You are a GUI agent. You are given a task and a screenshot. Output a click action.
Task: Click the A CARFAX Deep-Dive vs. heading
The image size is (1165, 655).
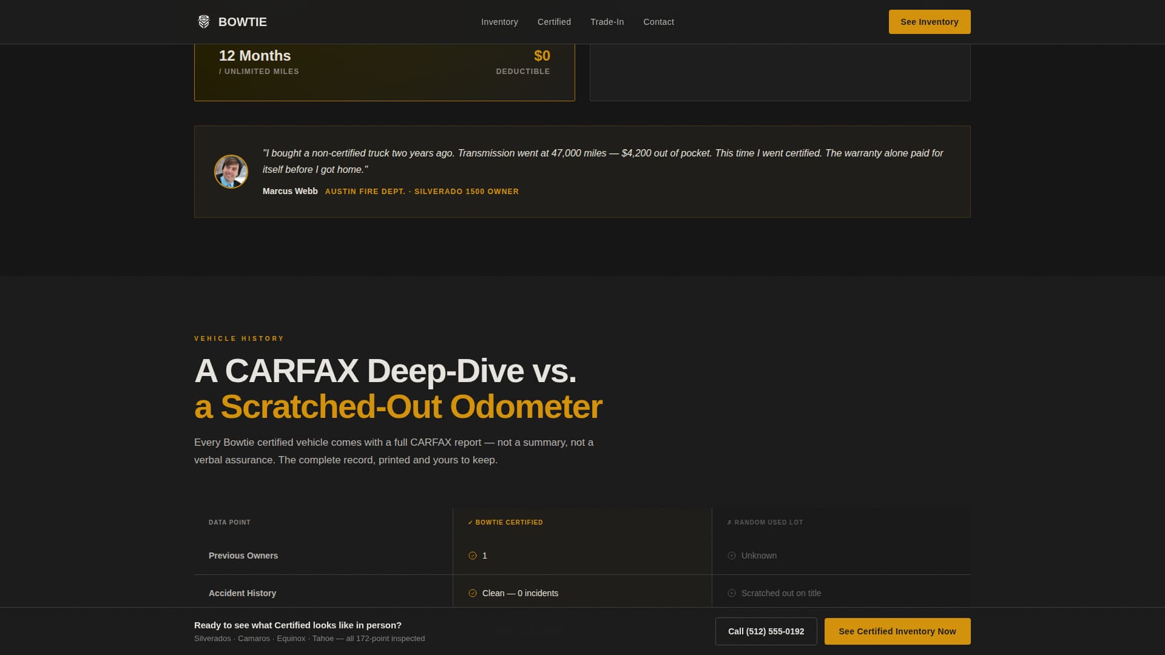point(385,371)
